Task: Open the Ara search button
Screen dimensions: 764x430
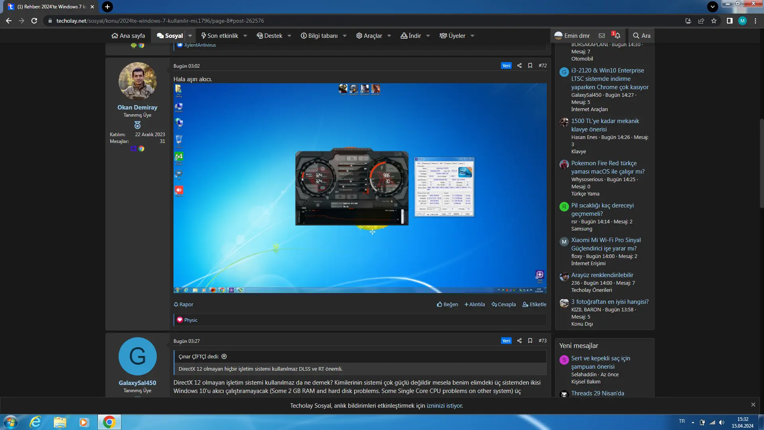Action: coord(641,36)
